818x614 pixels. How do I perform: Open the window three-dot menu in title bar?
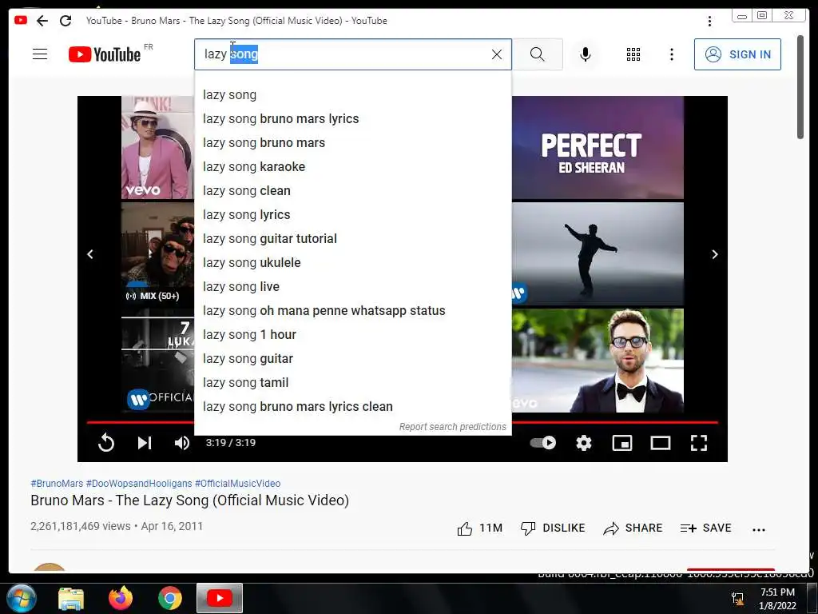[x=709, y=21]
